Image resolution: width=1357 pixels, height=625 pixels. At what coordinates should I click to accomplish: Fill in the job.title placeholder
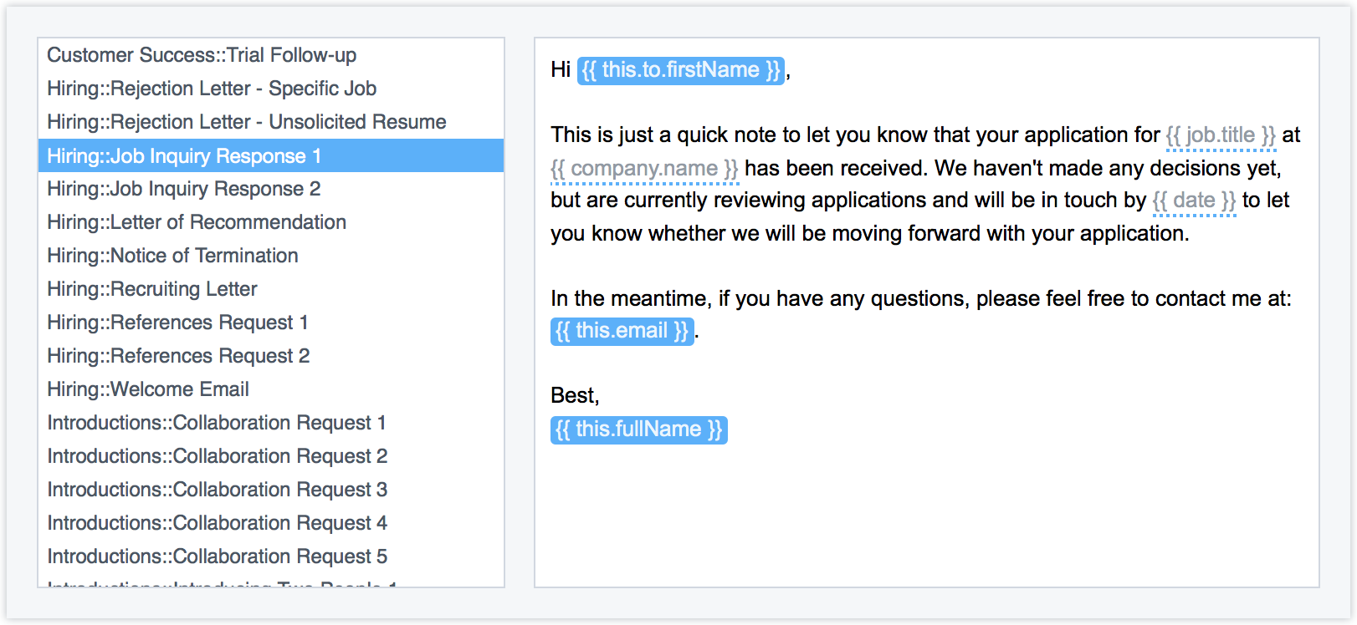(1221, 135)
